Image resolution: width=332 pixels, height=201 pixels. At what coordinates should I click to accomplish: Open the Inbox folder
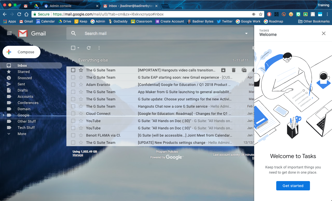(x=31, y=65)
